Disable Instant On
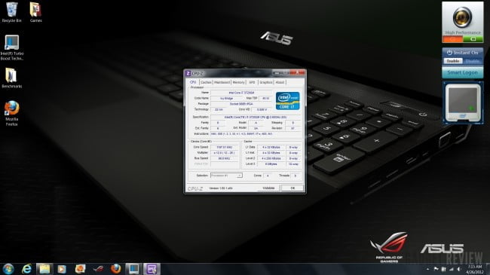The height and width of the screenshot is (275, 490). (x=472, y=61)
